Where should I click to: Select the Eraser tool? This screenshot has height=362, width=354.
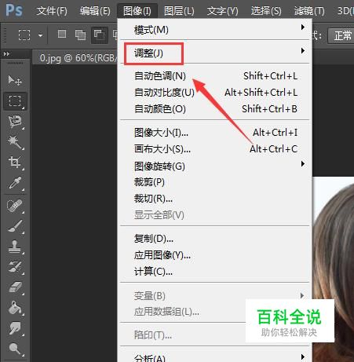(x=15, y=287)
